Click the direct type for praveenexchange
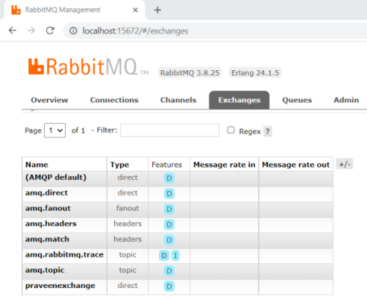The width and height of the screenshot is (367, 302). point(127,285)
